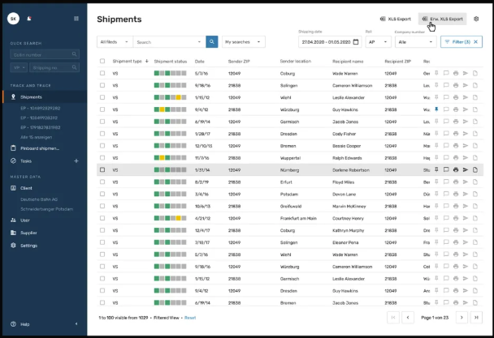
Task: Click the blue search magnifier button
Action: click(212, 42)
